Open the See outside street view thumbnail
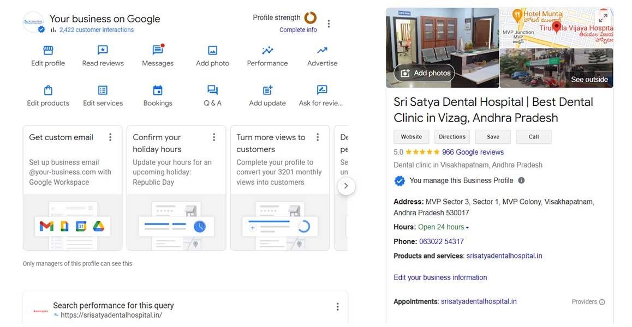Image resolution: width=632 pixels, height=327 pixels. [556, 68]
